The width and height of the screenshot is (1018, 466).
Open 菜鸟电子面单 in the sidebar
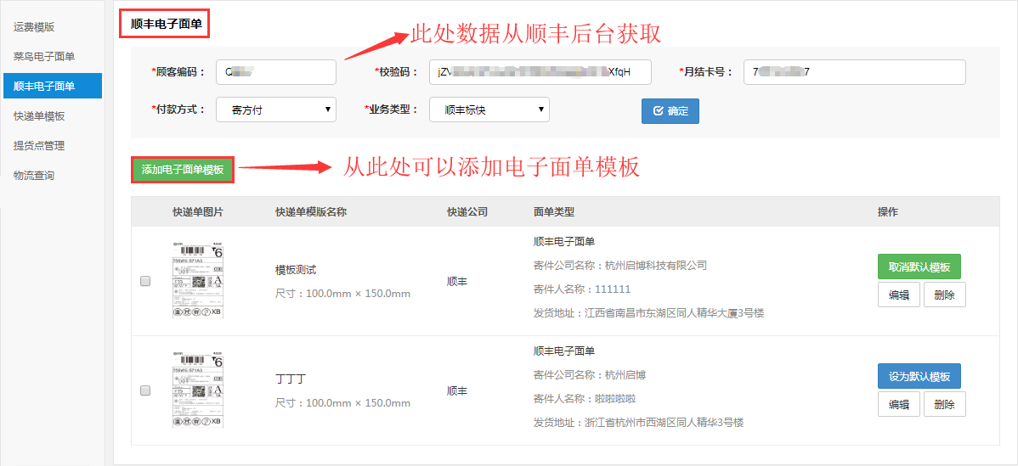pos(44,56)
